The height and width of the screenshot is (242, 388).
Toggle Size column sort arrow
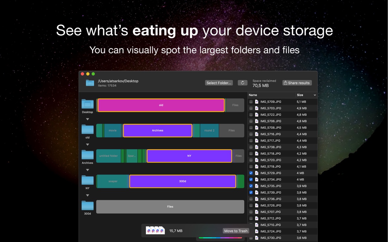(x=315, y=95)
